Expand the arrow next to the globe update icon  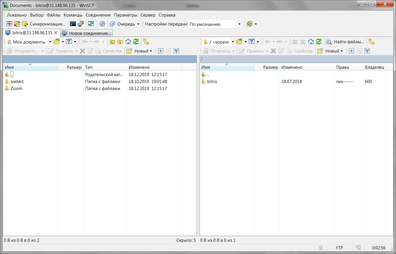point(256,24)
